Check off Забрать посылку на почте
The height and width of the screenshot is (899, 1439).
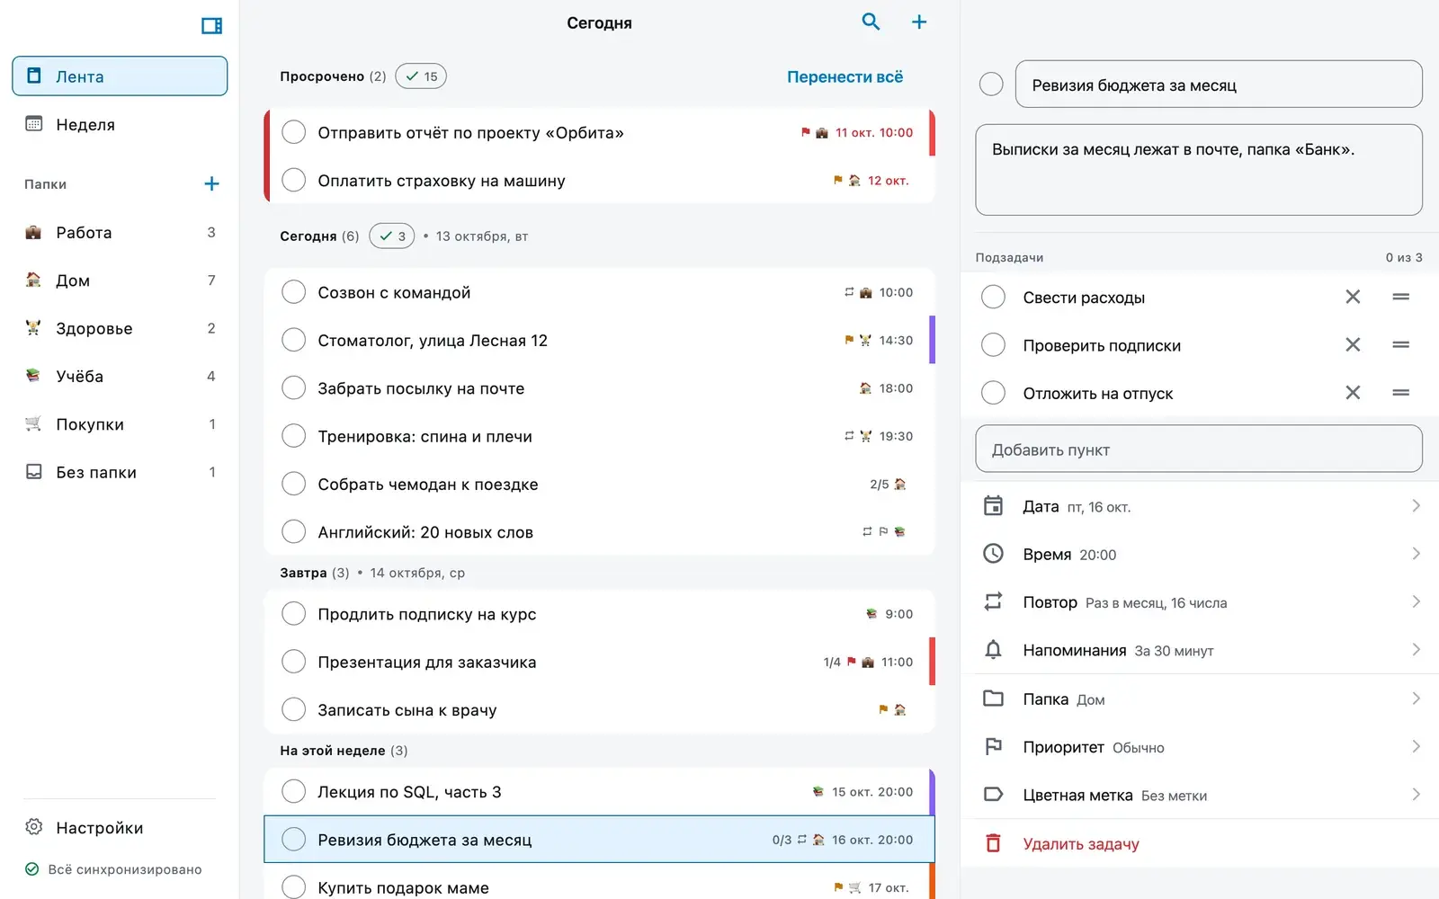294,388
